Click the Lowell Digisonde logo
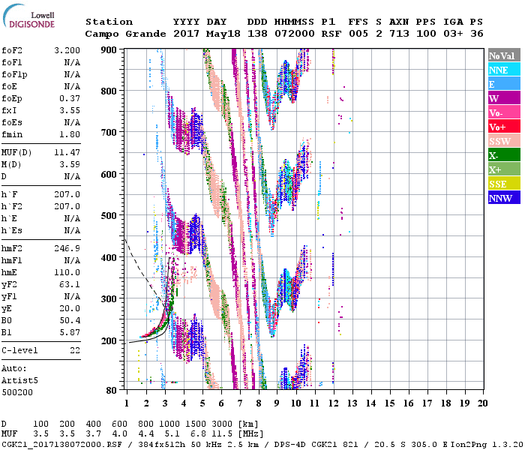Image resolution: width=525 pixels, height=450 pixels. point(28,16)
